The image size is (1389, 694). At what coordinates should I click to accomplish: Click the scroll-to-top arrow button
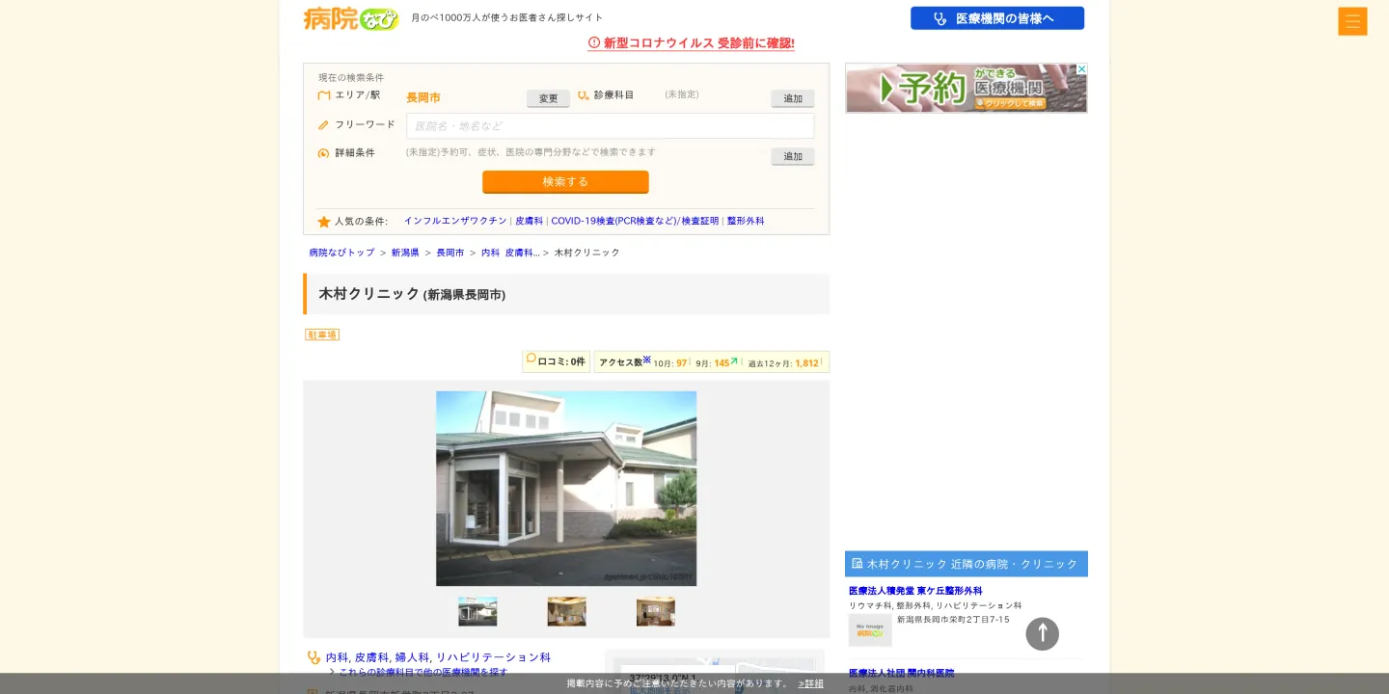tap(1042, 633)
